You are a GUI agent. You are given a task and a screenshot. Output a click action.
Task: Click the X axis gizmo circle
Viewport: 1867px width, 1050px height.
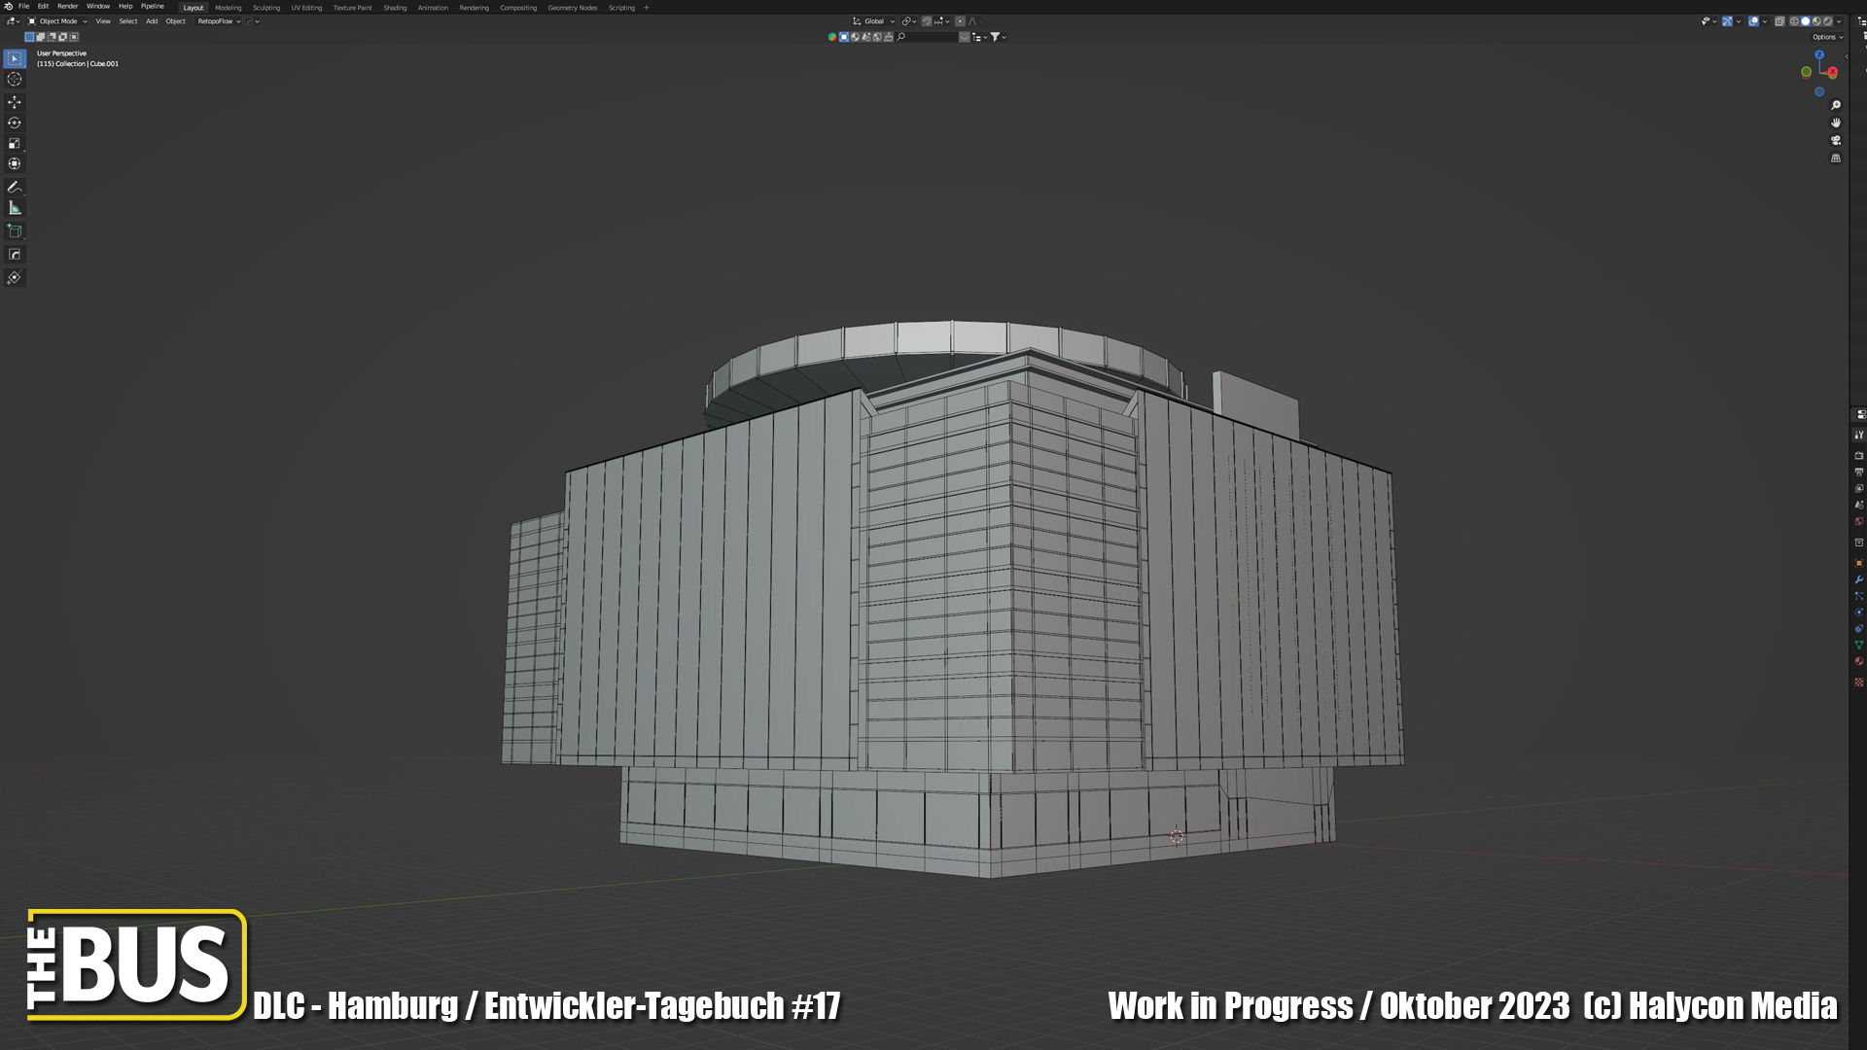[x=1832, y=73]
